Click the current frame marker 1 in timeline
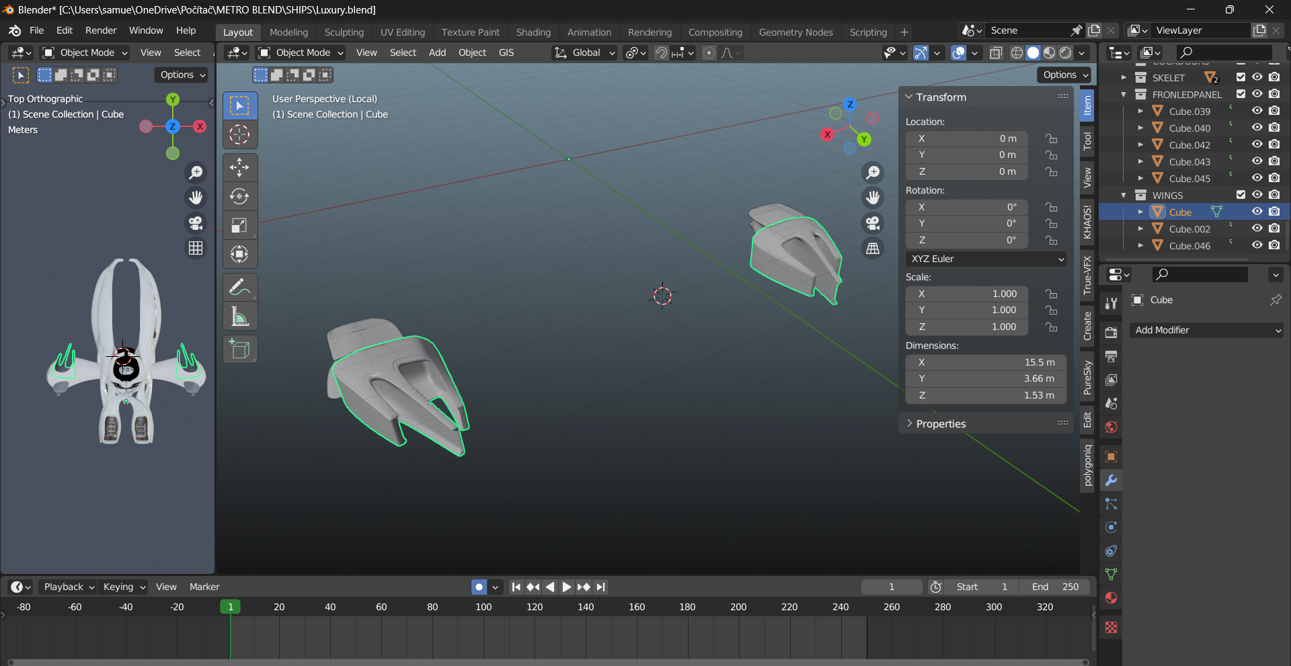Viewport: 1291px width, 666px height. coord(231,606)
